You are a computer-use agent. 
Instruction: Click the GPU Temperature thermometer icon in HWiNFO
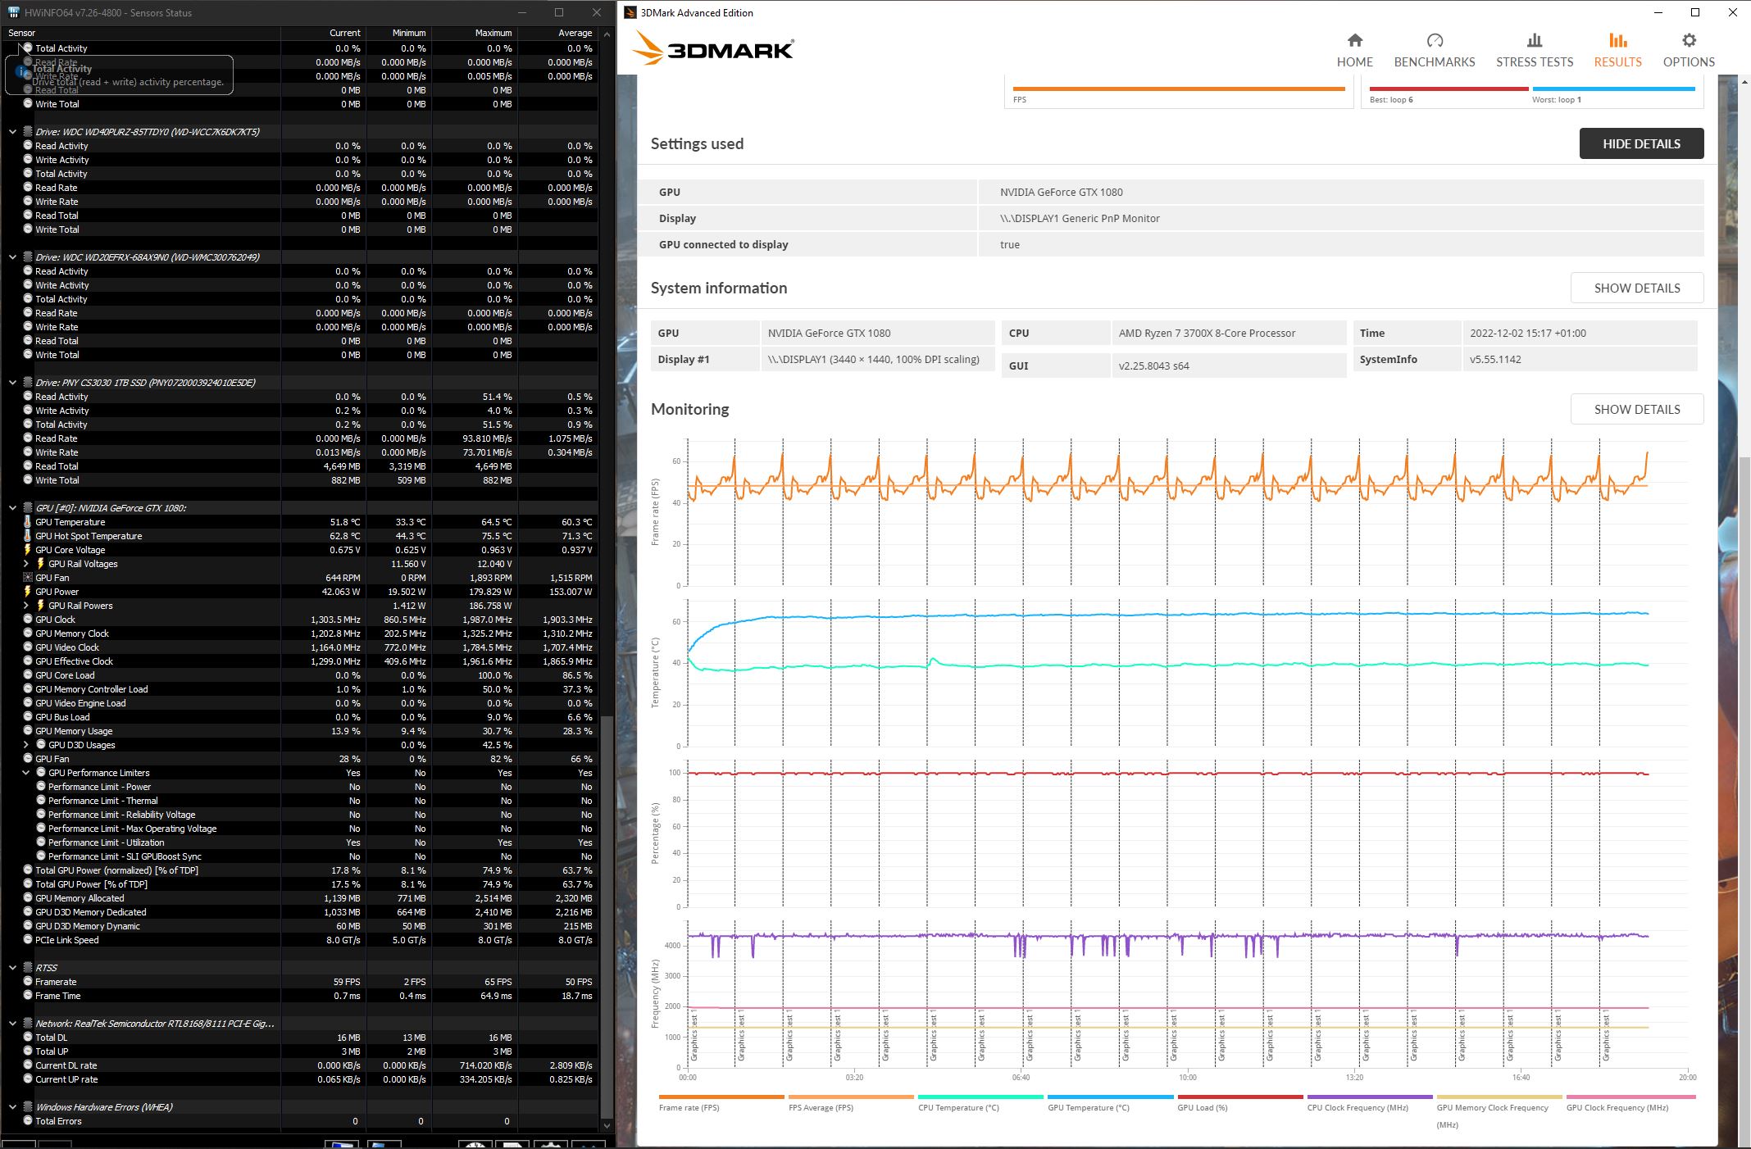click(x=28, y=522)
